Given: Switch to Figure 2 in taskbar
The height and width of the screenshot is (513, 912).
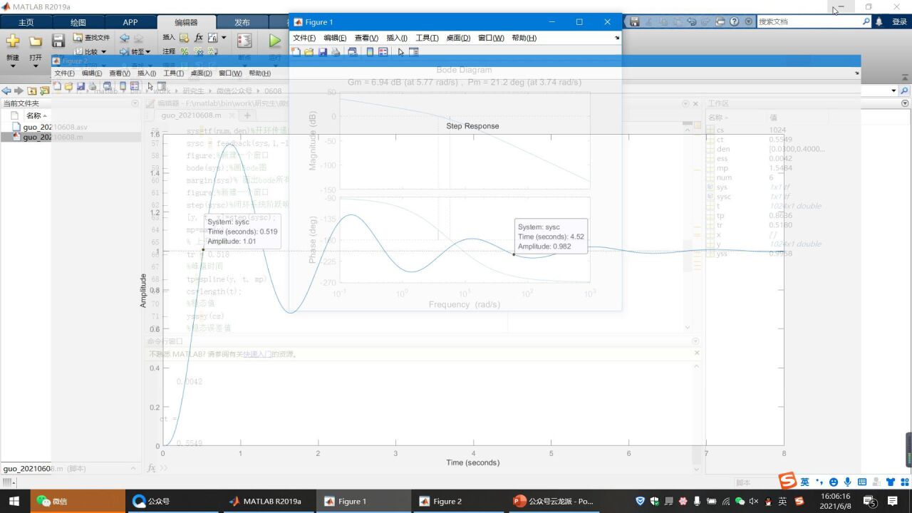Looking at the screenshot, I should [x=458, y=502].
